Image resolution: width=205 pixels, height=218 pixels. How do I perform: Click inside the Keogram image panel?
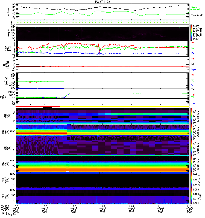tap(102, 34)
